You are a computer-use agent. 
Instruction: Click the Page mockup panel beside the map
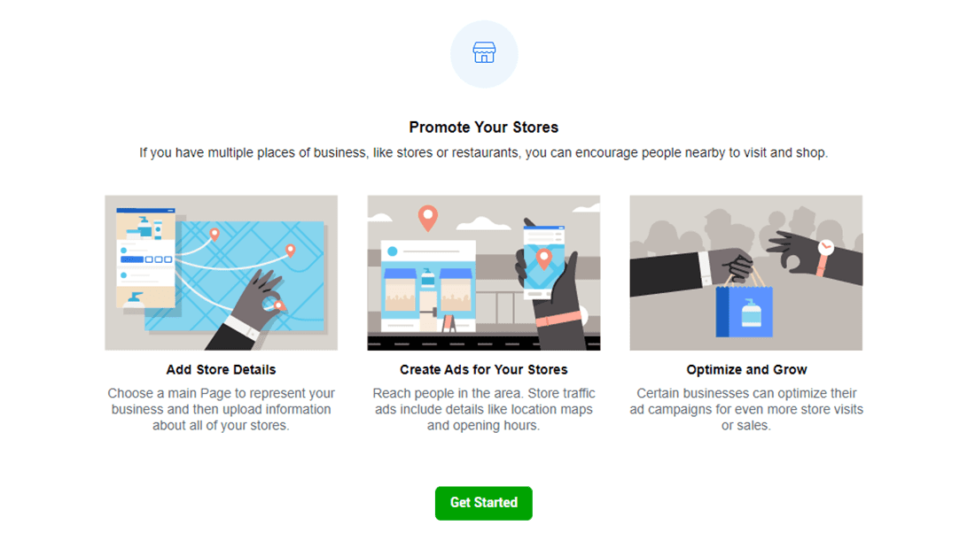point(145,257)
